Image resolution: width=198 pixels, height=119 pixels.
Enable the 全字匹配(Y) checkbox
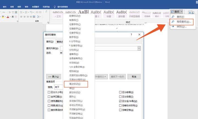[49, 96]
